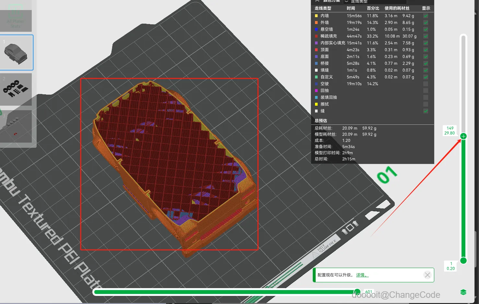This screenshot has height=304, width=479.
Task: Toggle 内部实心填充 display checkbox
Action: pyautogui.click(x=426, y=43)
